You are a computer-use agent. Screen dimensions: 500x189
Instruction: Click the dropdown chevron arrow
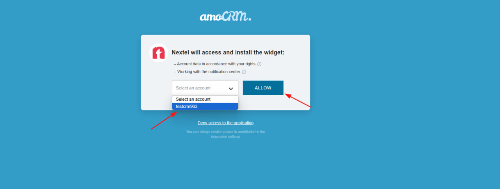(231, 89)
